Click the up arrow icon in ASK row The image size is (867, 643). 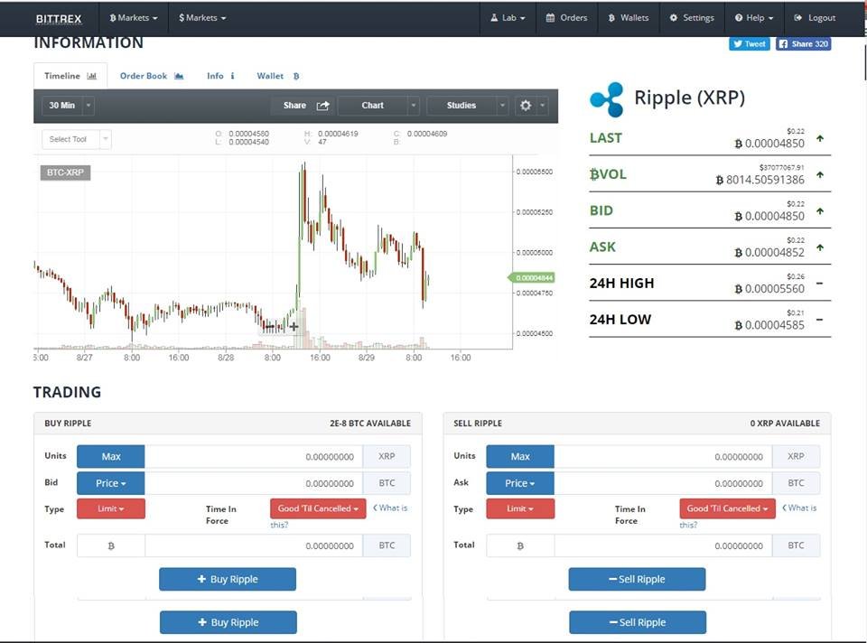click(x=820, y=247)
